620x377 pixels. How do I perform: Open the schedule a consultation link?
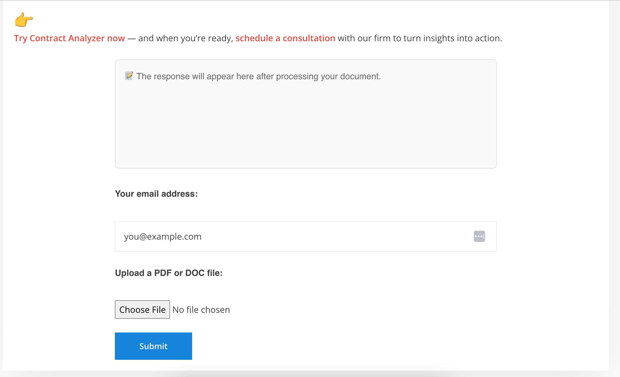pyautogui.click(x=285, y=38)
